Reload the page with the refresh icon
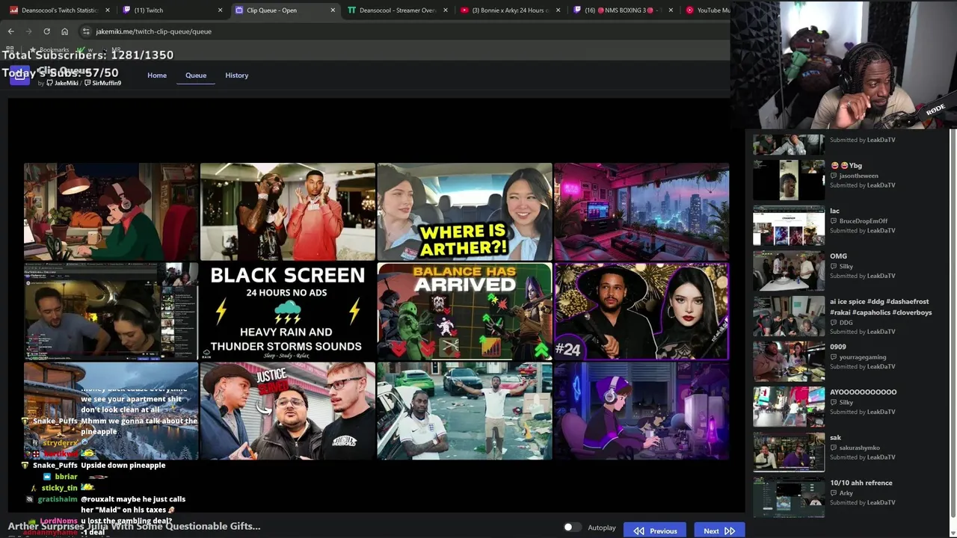Image resolution: width=957 pixels, height=538 pixels. 46,31
